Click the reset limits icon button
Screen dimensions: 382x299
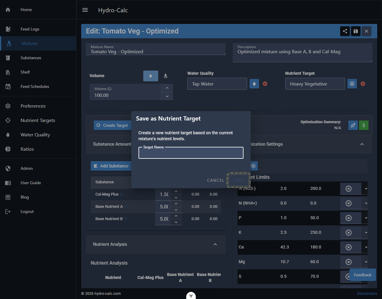253,166
